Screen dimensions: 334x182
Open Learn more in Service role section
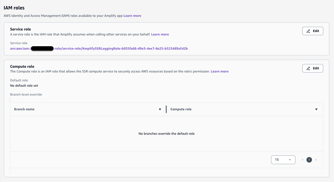[160, 34]
